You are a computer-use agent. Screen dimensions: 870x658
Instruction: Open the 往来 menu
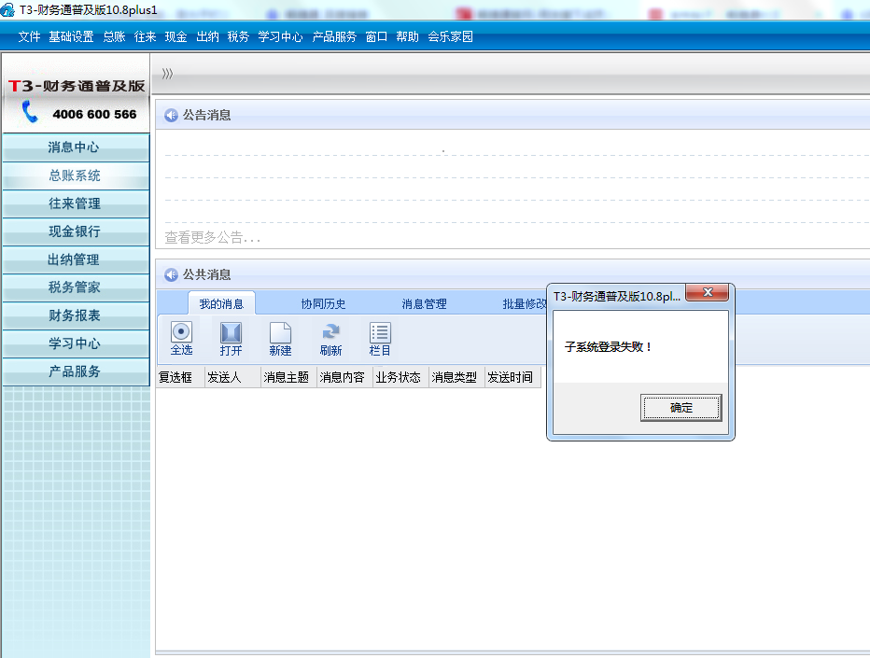tap(145, 36)
